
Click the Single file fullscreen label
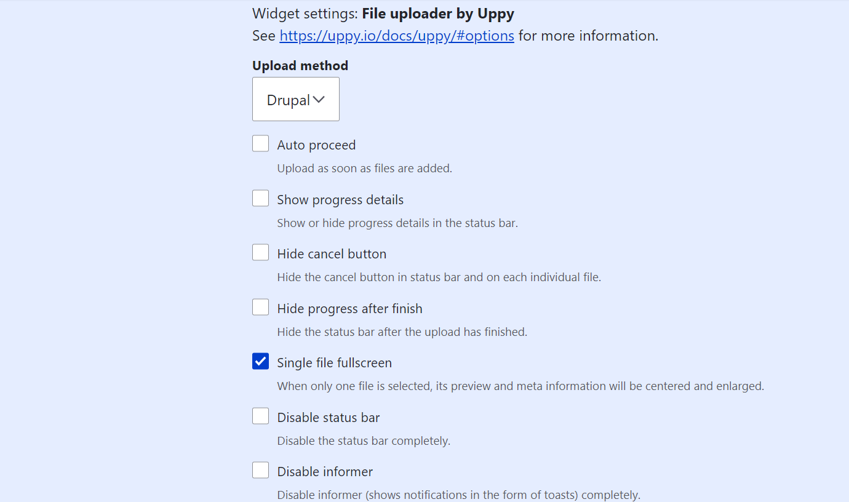tap(335, 362)
